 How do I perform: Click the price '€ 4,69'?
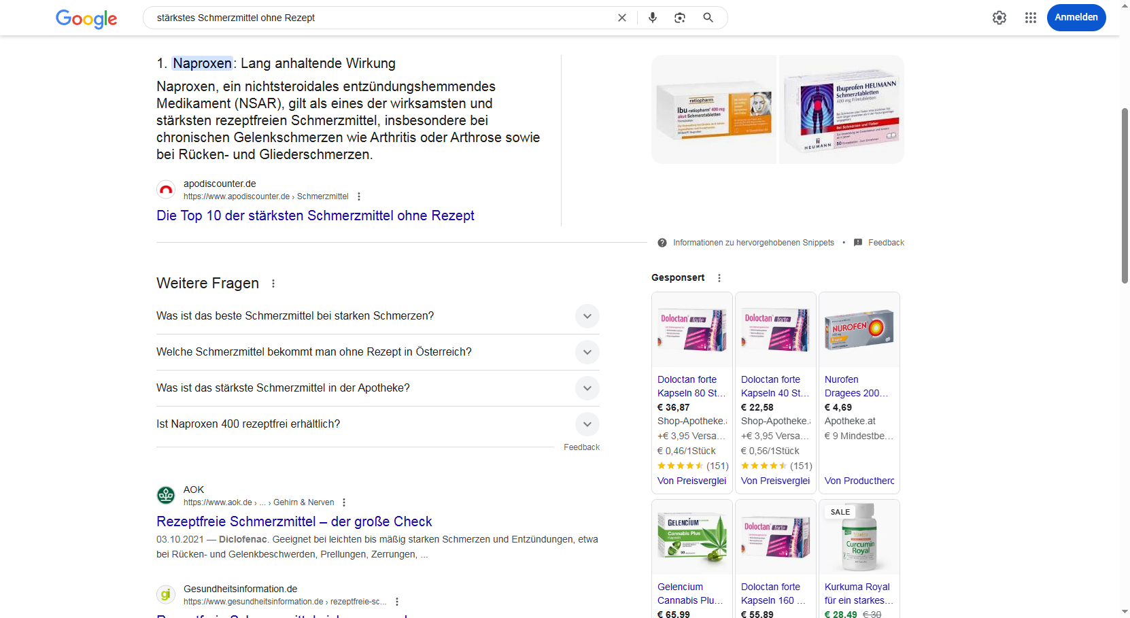click(x=838, y=407)
